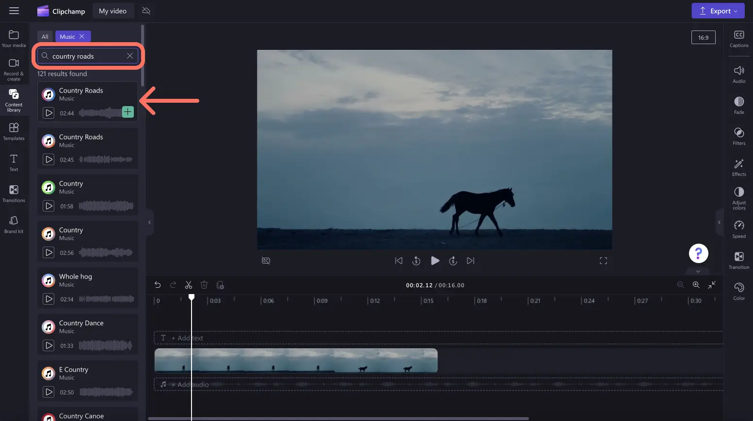753x421 pixels.
Task: Split clip with the scissors tool
Action: coord(189,285)
